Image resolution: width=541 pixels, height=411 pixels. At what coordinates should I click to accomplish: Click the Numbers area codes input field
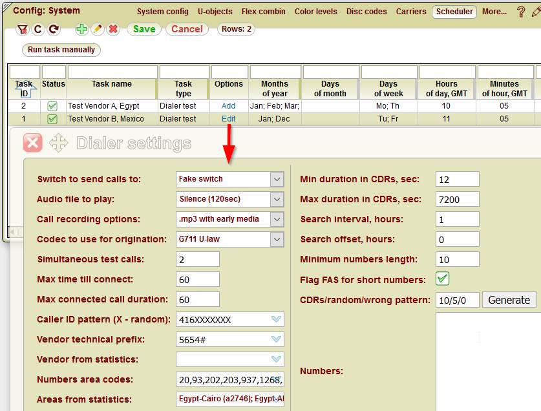coord(226,379)
